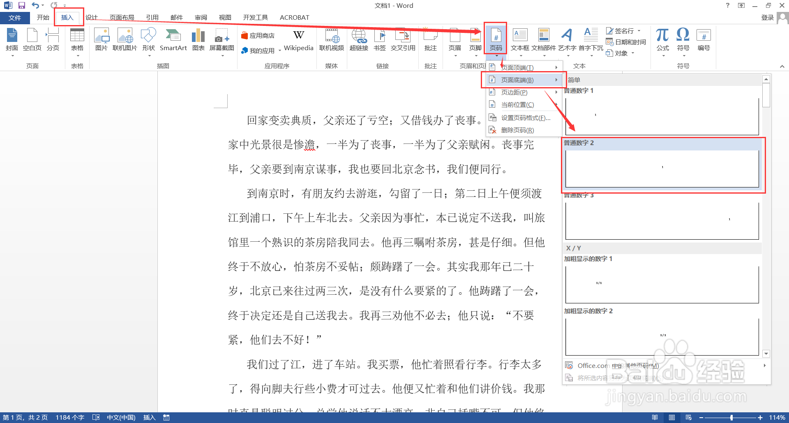Open the Drop Cap (首字下沉) menu
The image size is (789, 423).
[x=591, y=40]
